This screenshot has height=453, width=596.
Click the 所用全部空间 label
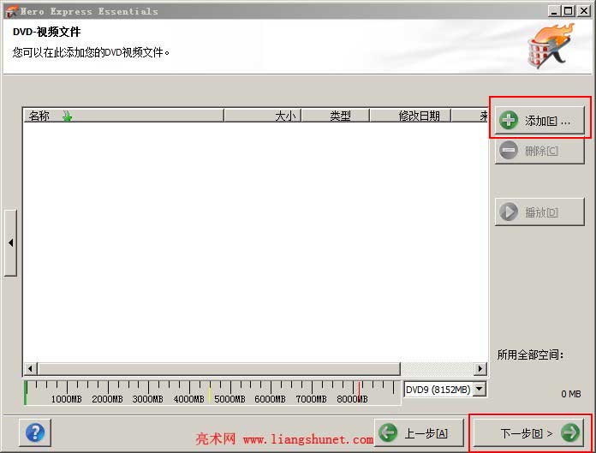tap(530, 355)
